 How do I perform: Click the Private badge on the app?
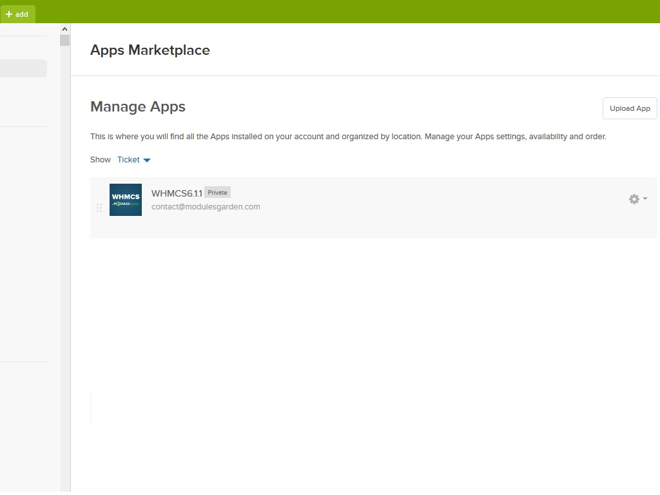coord(217,193)
